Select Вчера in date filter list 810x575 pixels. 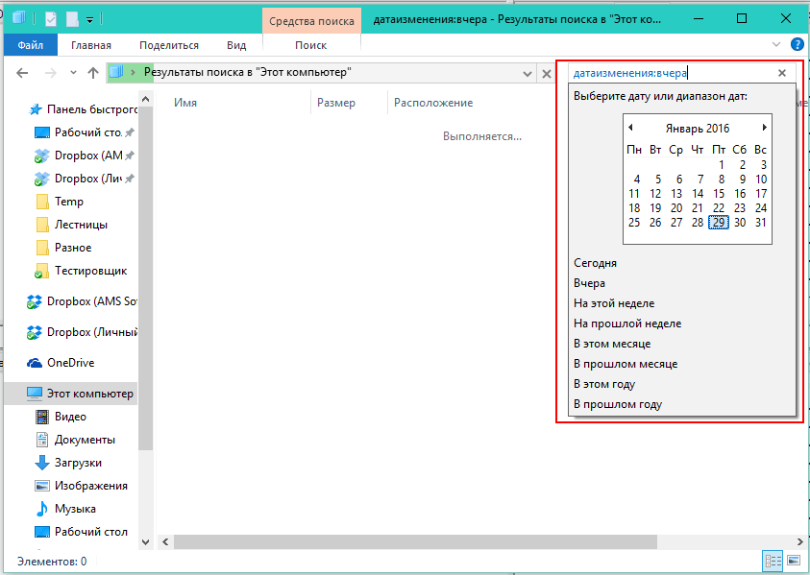[590, 282]
